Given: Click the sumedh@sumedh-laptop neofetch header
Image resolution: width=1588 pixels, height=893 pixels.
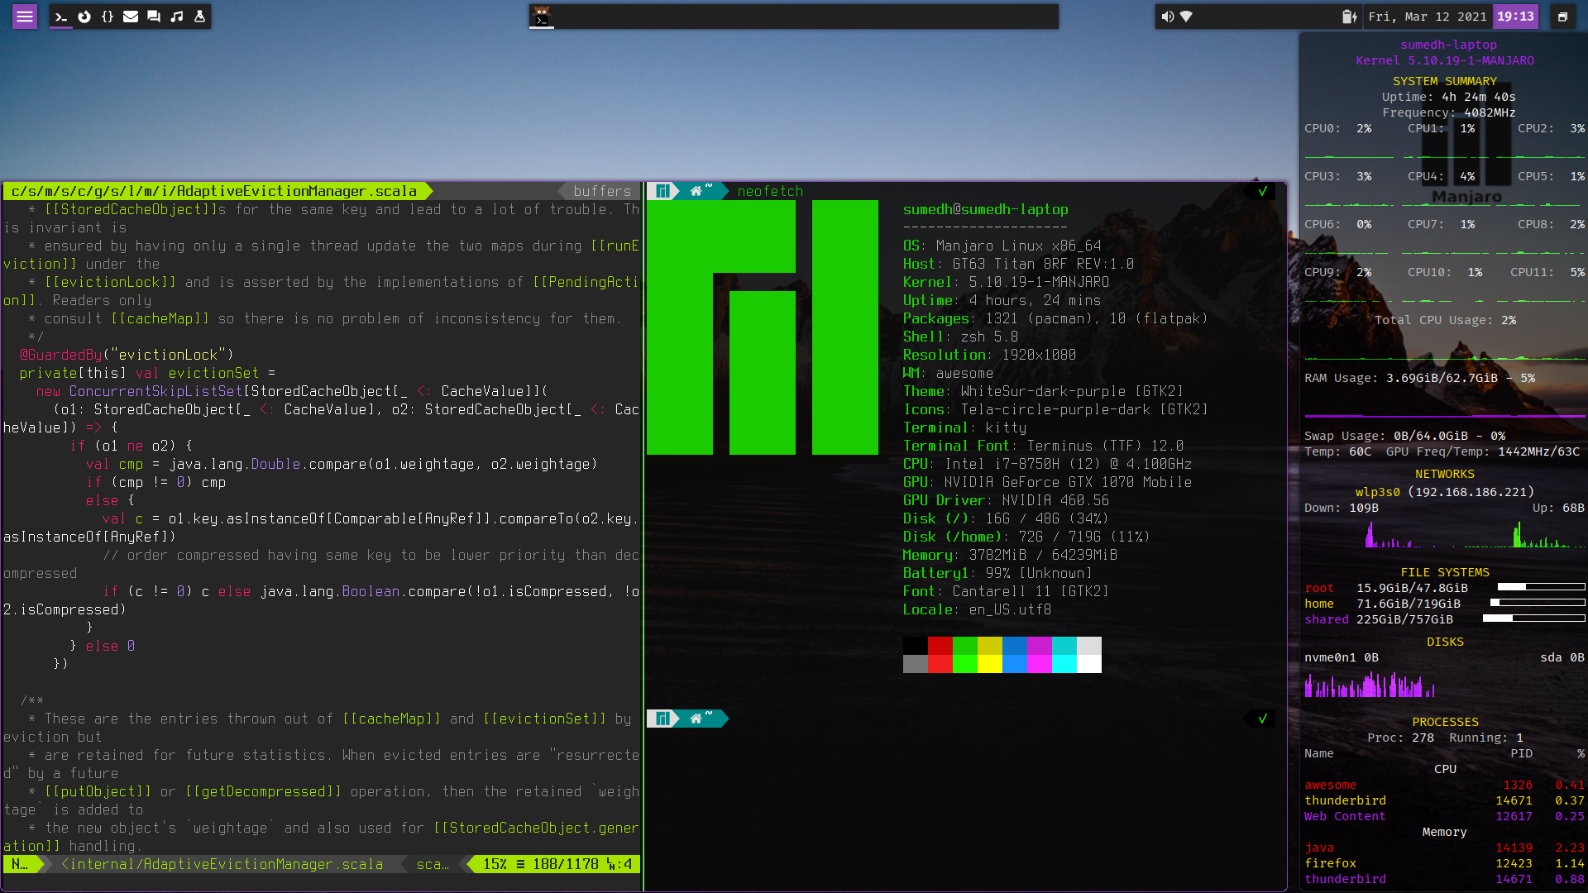Looking at the screenshot, I should tap(986, 210).
